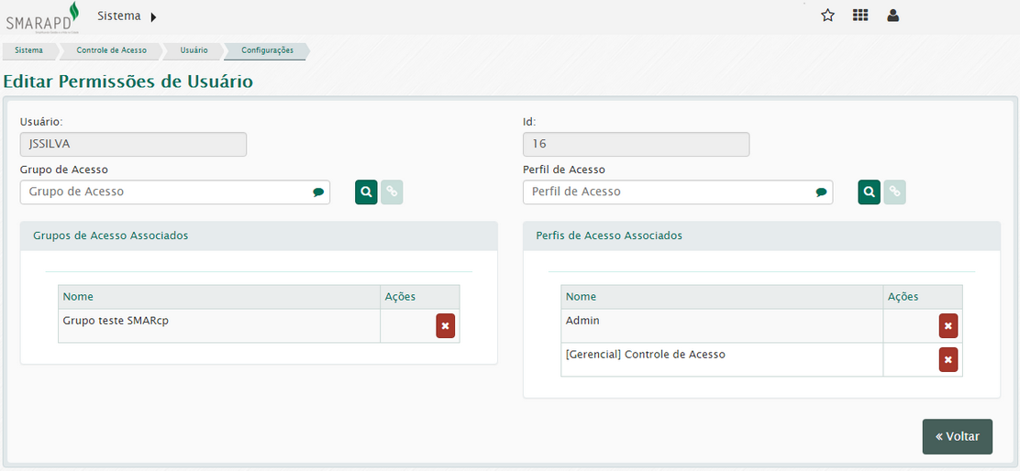Viewport: 1020px width, 471px height.
Task: Click link icon beside Grupo de Acesso
Action: pyautogui.click(x=392, y=192)
